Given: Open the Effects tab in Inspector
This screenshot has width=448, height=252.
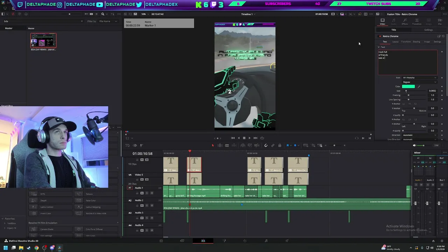Looking at the screenshot, I should click(405, 22).
